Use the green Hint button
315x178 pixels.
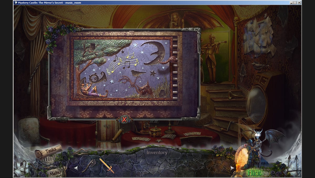click(x=255, y=173)
